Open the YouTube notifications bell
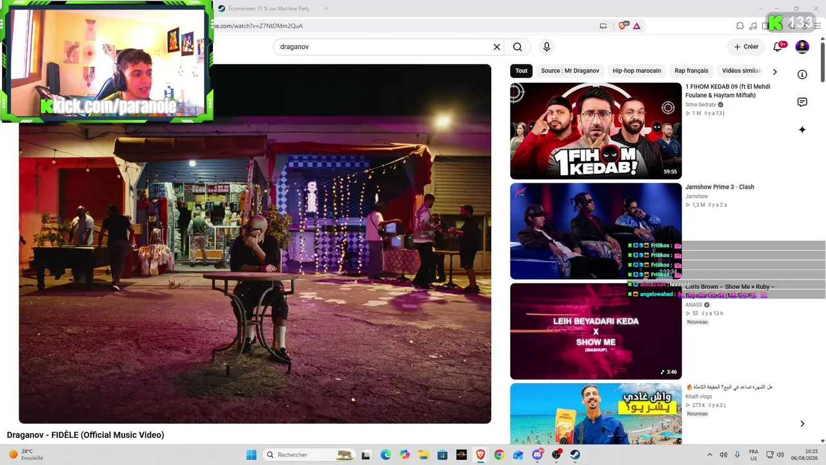 click(778, 46)
